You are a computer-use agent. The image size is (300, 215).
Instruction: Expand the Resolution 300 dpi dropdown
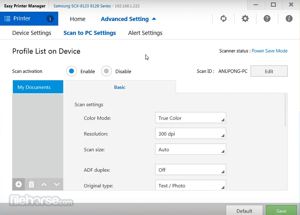click(x=191, y=133)
